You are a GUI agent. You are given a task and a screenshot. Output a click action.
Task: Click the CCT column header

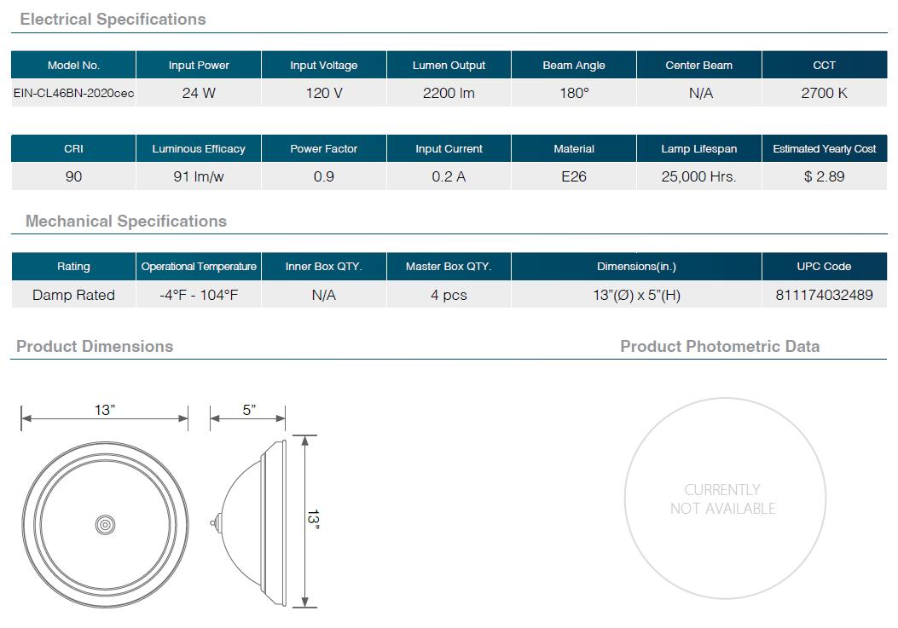[824, 66]
